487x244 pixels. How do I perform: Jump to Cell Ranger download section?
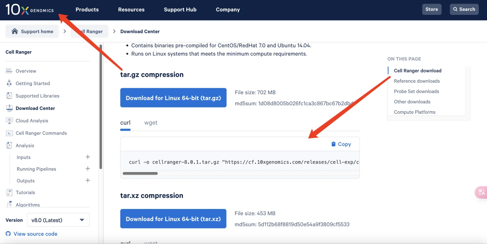418,71
